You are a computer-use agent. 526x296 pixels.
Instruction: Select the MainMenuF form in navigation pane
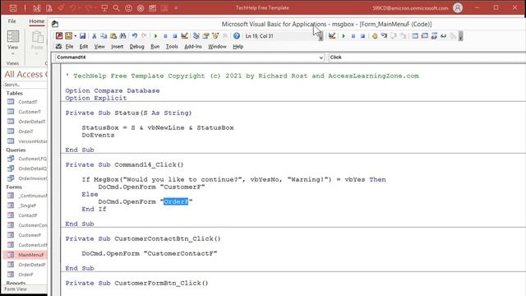[25, 255]
